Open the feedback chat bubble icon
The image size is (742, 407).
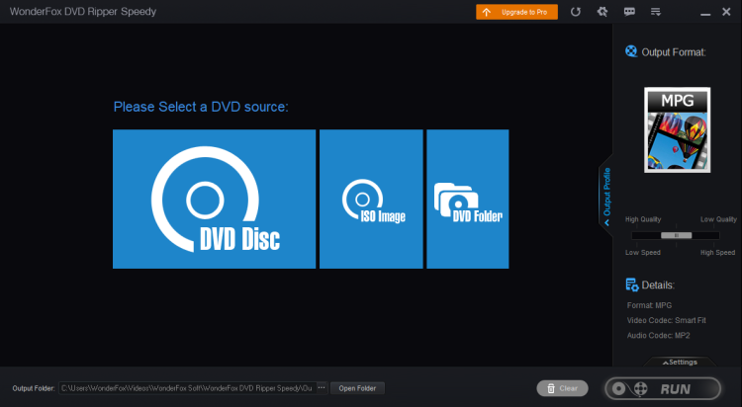(628, 12)
